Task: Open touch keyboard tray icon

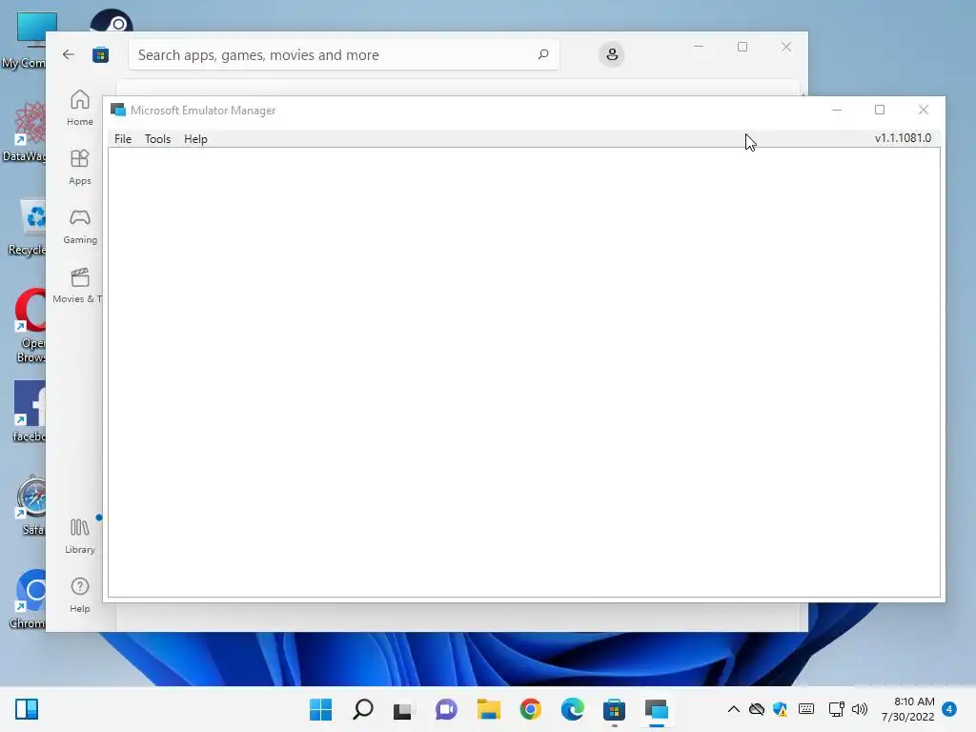Action: point(806,709)
